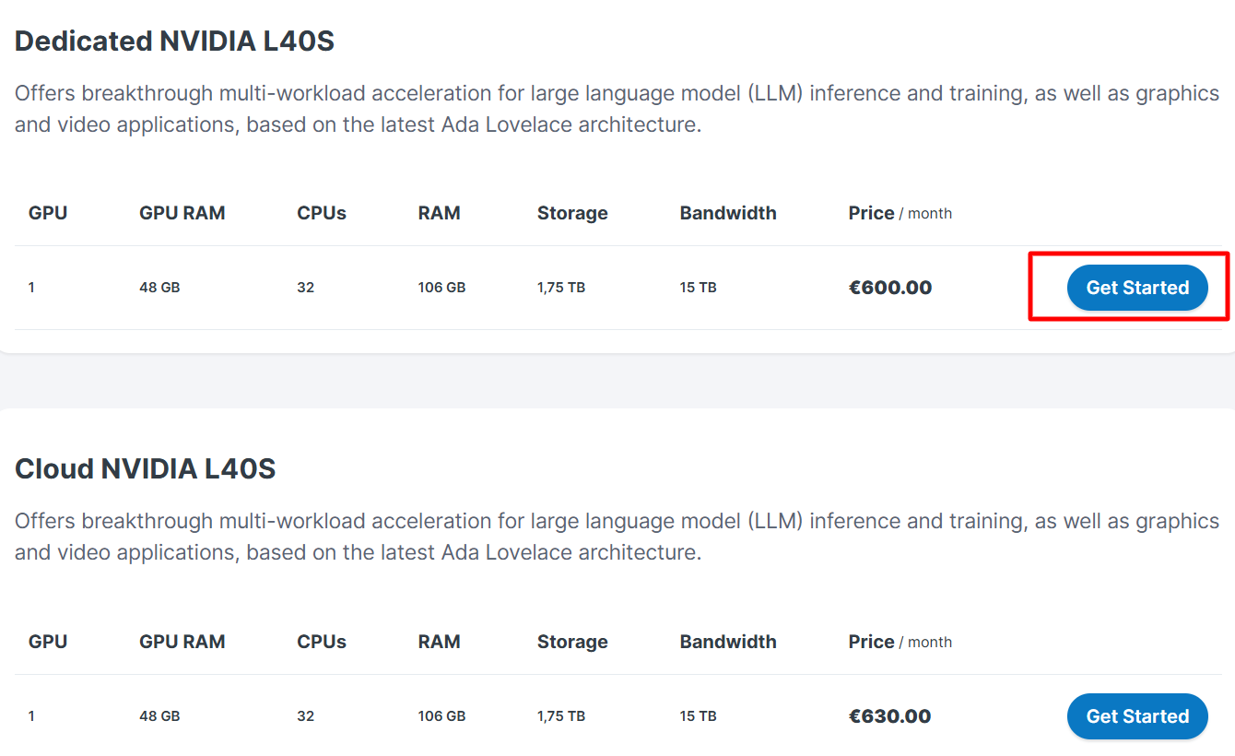
Task: Click Get Started for Cloud NVIDIA L40S
Action: (1137, 716)
